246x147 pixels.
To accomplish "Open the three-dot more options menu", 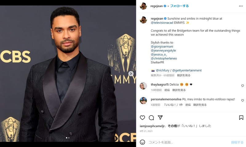I will pos(241,6).
